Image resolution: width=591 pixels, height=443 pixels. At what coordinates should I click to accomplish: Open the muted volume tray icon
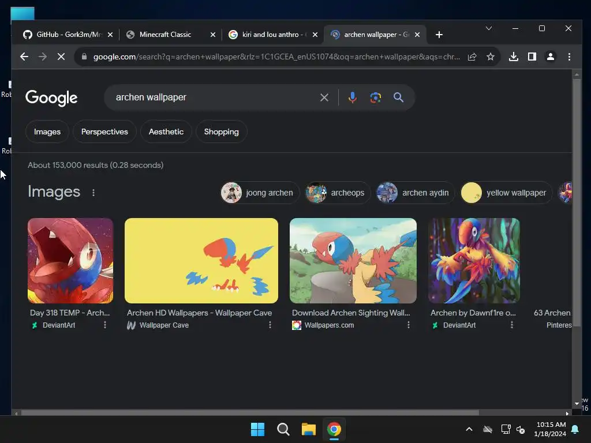point(521,429)
